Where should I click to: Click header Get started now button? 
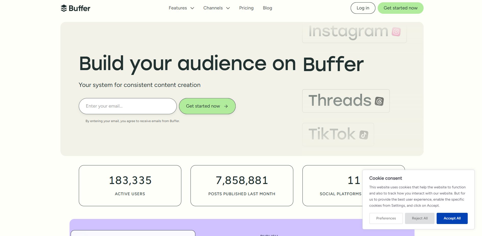[x=400, y=8]
